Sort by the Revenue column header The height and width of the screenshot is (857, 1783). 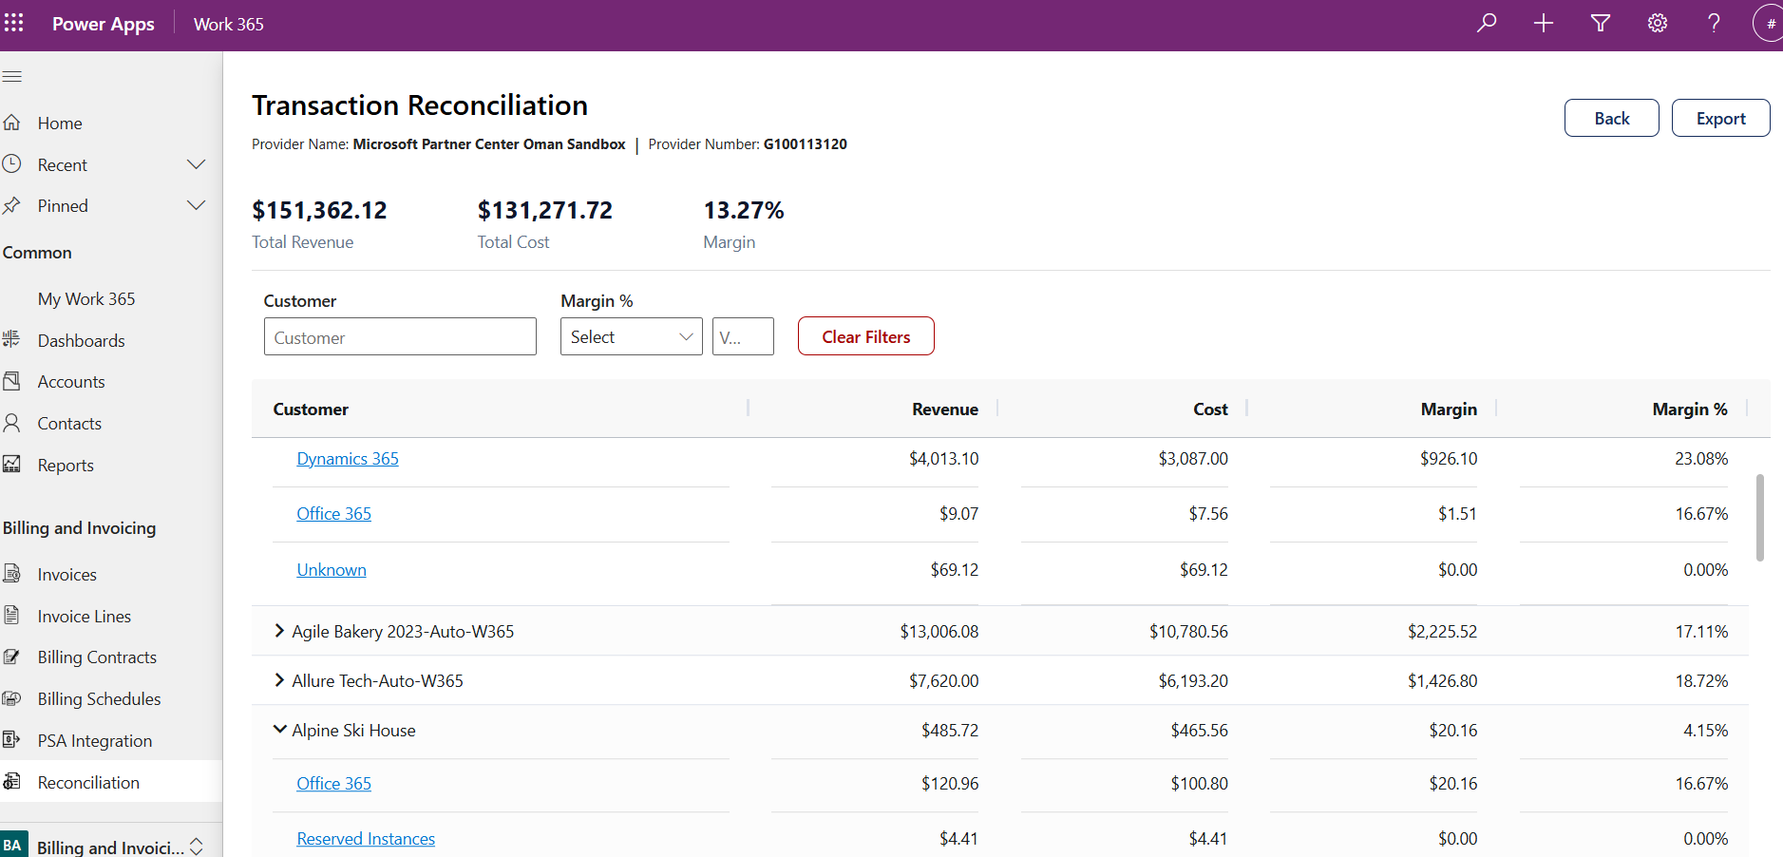(945, 409)
